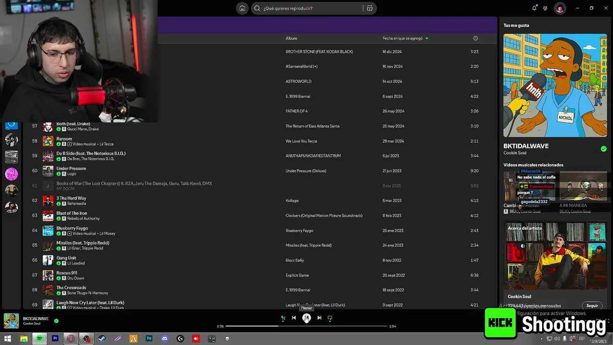Open the pink avatar playlist in library sidebar
Viewport: 613px width, 345px height.
tap(11, 173)
